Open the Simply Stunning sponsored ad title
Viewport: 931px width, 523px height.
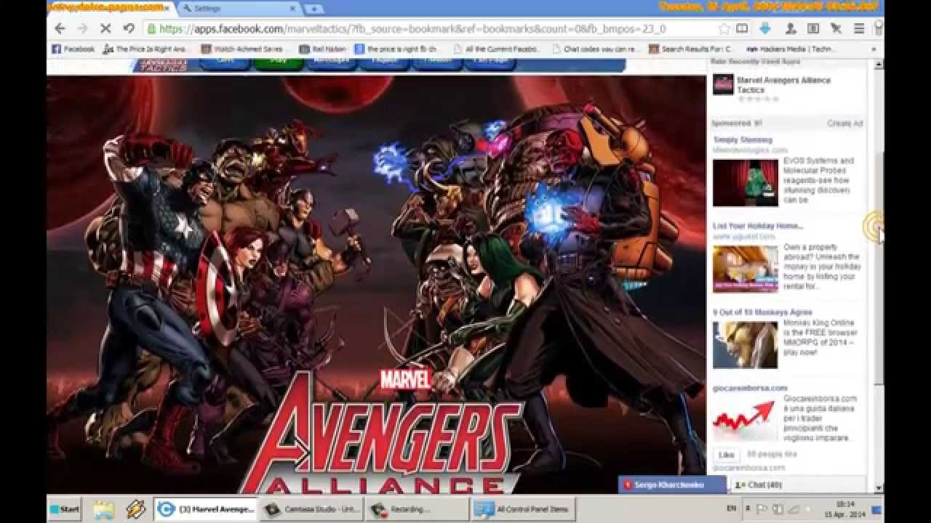pyautogui.click(x=743, y=139)
